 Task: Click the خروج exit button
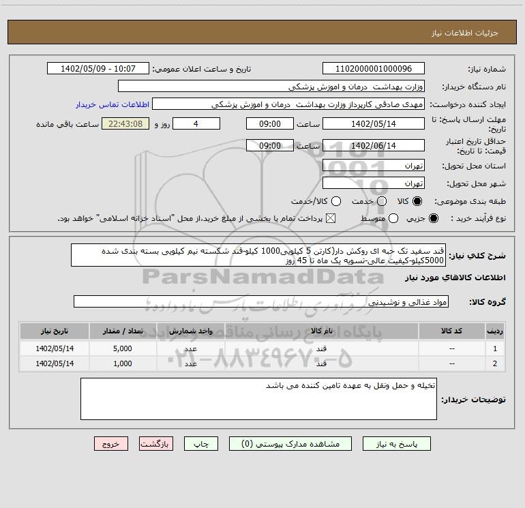(111, 444)
